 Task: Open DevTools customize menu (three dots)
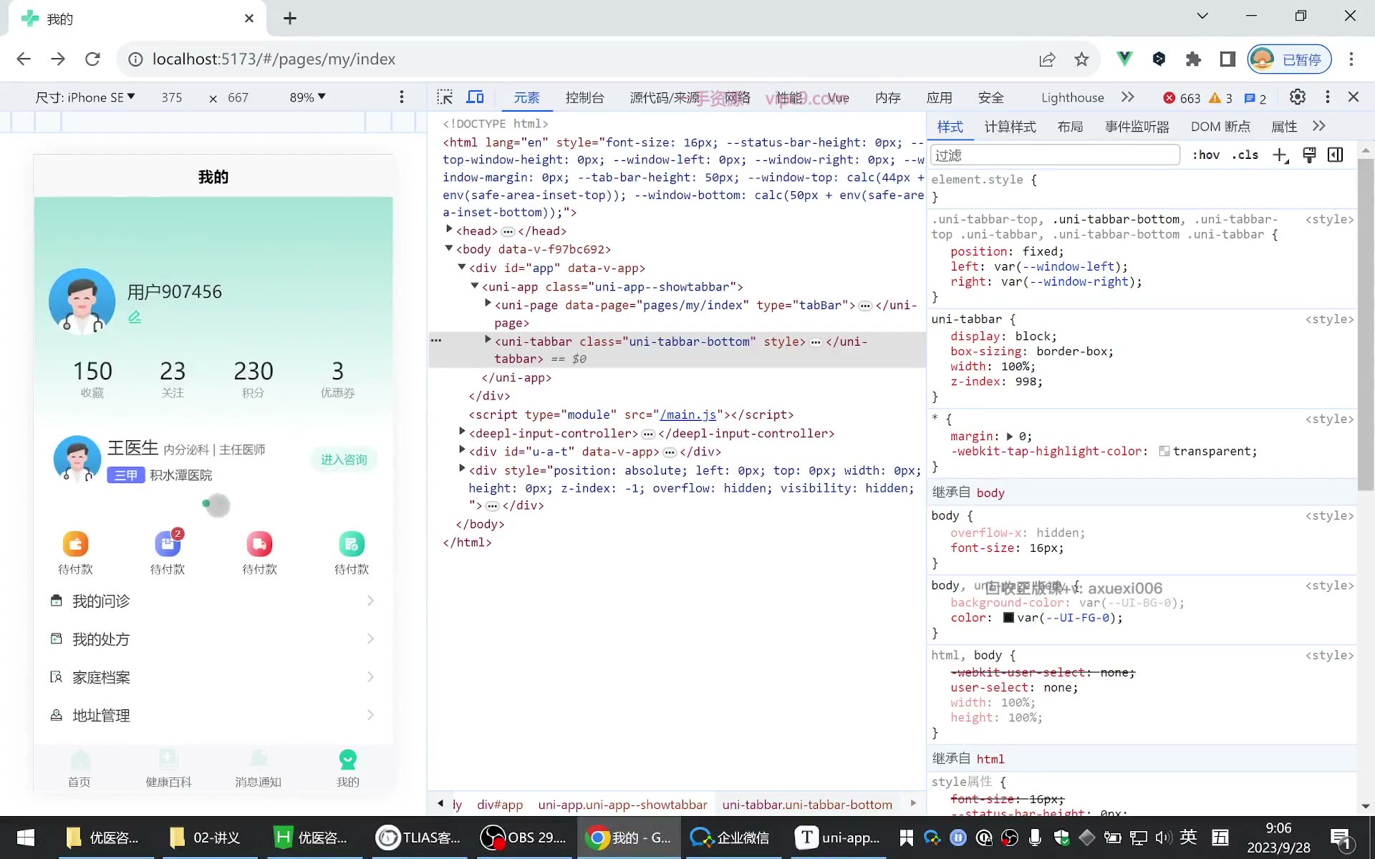1327,97
